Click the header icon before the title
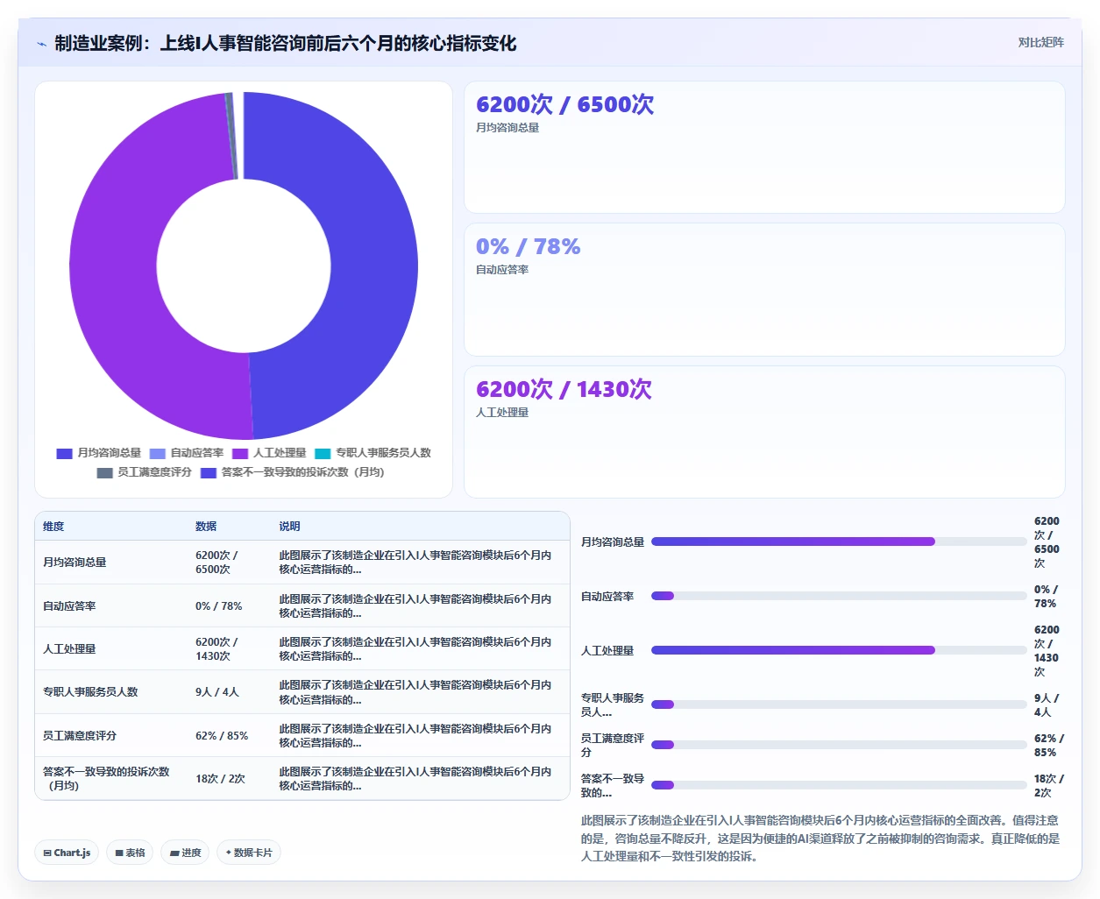The width and height of the screenshot is (1100, 899). 41,44
